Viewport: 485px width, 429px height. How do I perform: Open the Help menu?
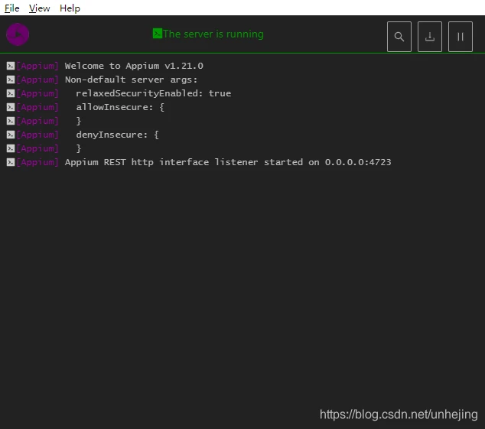[x=70, y=8]
